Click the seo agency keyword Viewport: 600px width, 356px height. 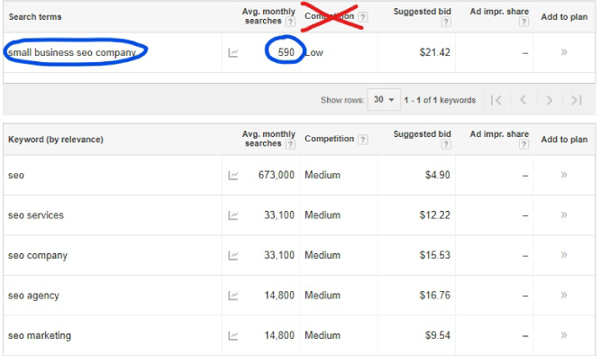pyautogui.click(x=33, y=296)
